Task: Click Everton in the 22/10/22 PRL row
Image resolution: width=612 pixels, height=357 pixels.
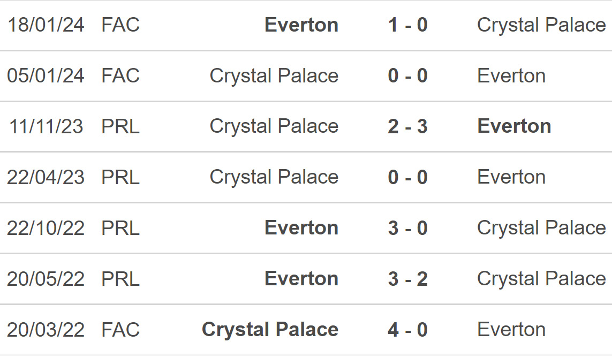Action: [x=301, y=228]
